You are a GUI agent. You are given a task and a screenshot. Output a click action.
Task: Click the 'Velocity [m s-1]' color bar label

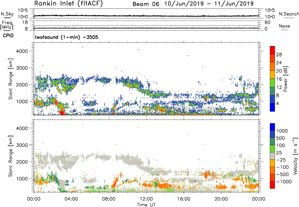(x=295, y=156)
